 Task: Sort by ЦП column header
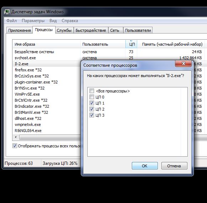(x=131, y=44)
